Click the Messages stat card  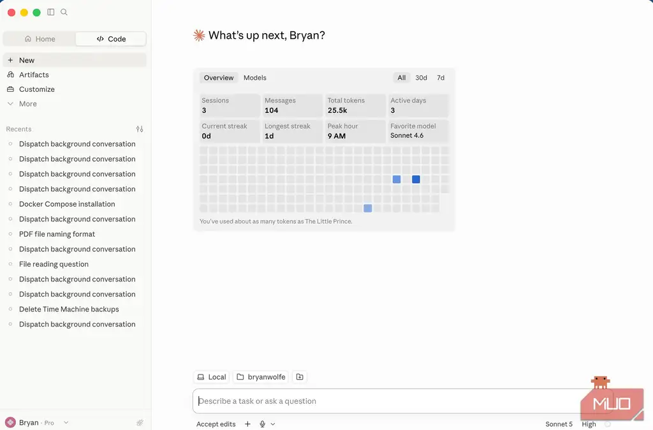pyautogui.click(x=292, y=105)
